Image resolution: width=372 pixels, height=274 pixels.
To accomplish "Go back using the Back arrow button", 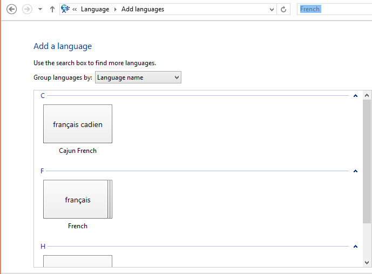I will 11,10.
